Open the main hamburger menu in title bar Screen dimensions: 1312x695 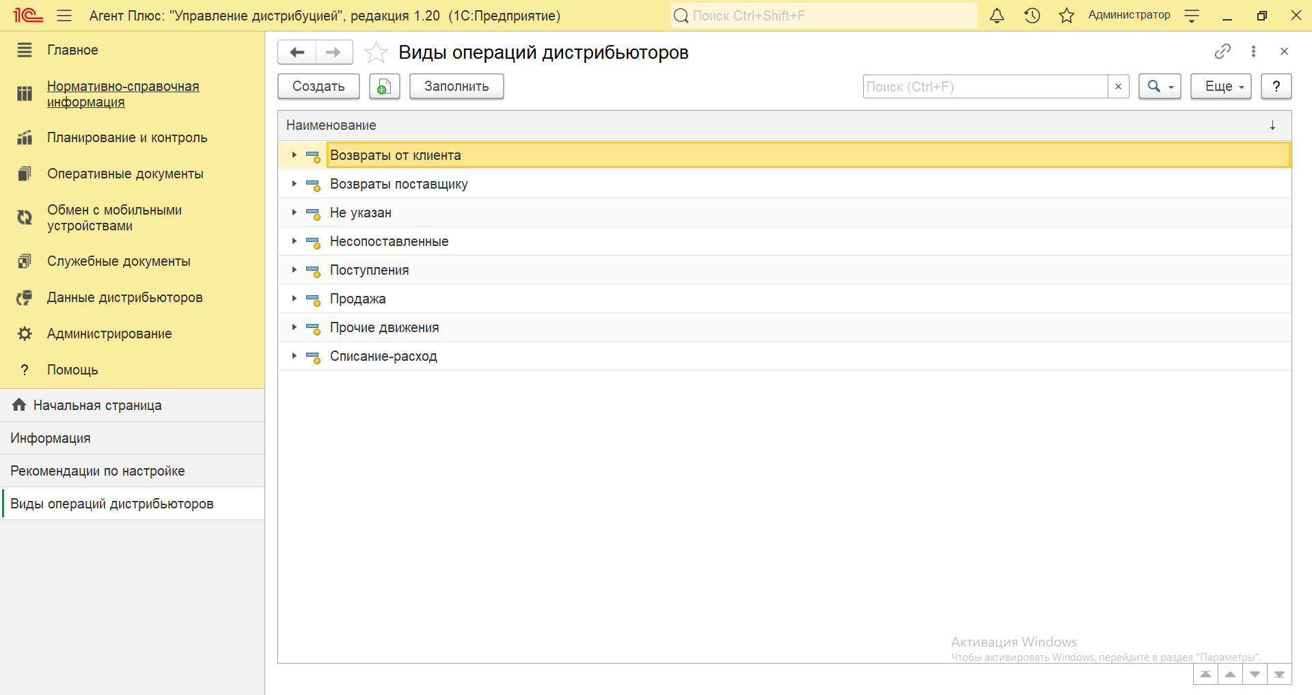(x=64, y=15)
